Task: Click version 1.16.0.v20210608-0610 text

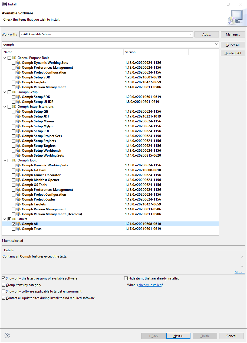Action: coord(143,170)
